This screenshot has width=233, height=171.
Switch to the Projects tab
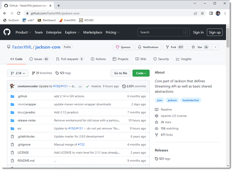tap(120, 59)
